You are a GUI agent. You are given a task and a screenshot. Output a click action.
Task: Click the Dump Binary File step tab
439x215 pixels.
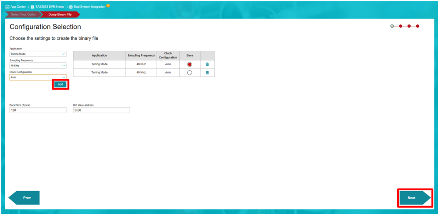coord(60,15)
